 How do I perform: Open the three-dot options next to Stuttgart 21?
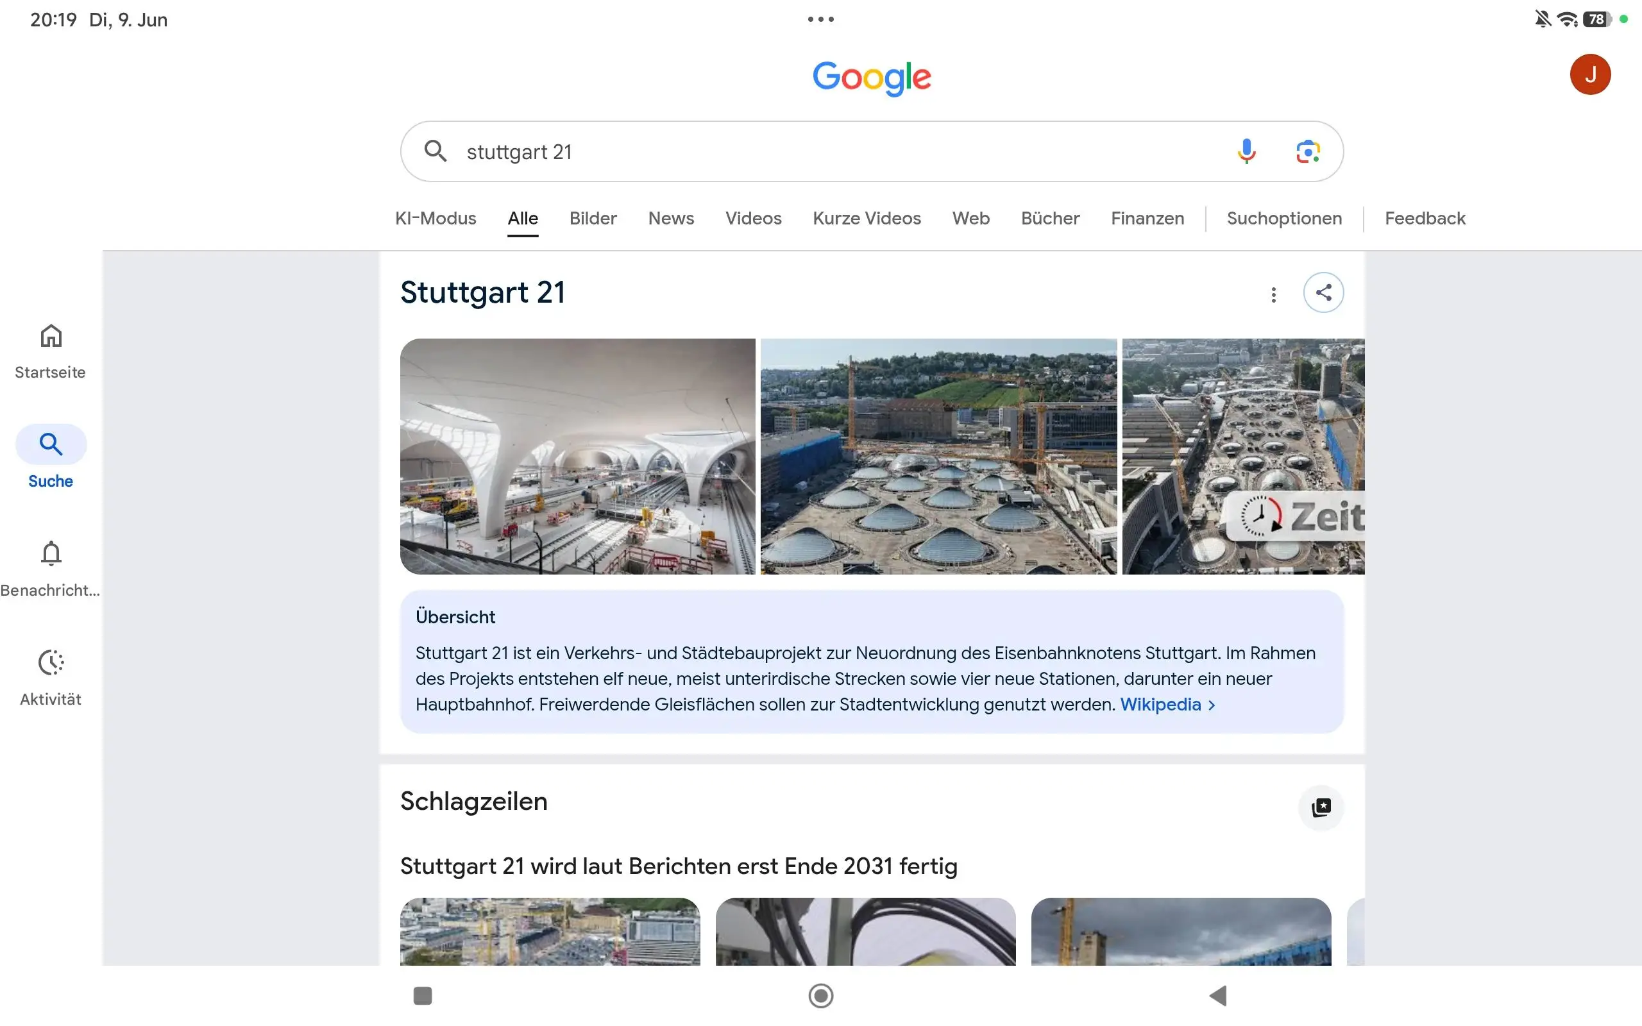coord(1274,294)
